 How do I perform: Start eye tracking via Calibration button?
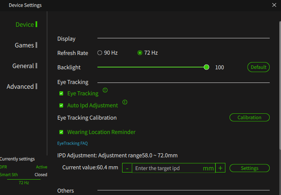coord(250,117)
